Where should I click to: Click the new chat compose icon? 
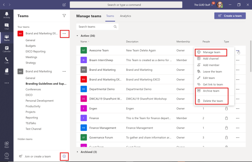pos(64,5)
